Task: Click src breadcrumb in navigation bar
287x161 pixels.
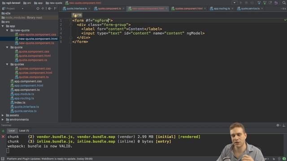Action: [x=27, y=3]
